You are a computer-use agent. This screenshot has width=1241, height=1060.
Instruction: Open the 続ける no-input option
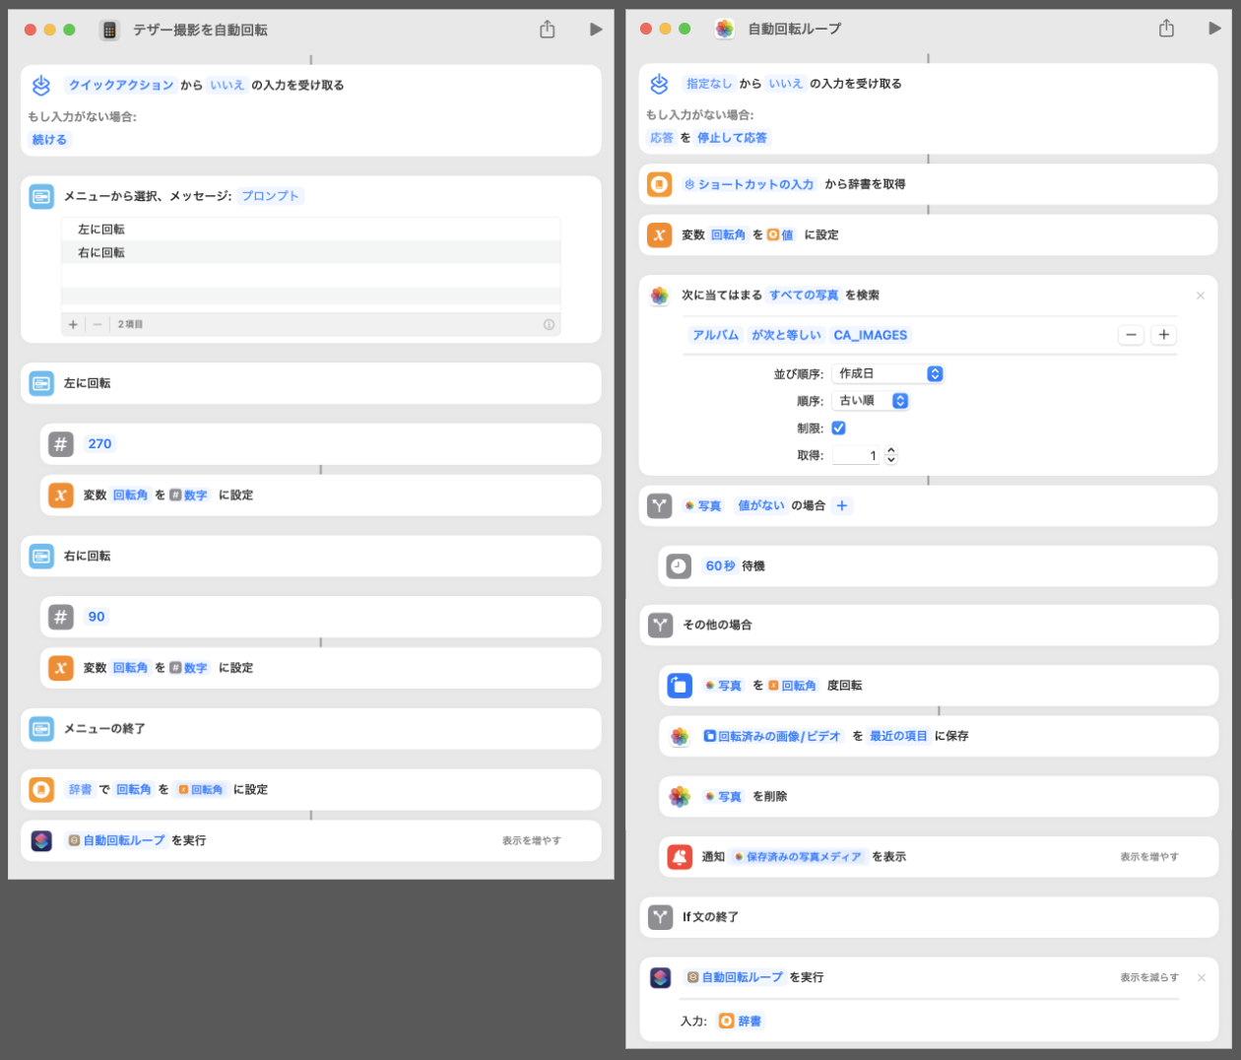click(49, 140)
